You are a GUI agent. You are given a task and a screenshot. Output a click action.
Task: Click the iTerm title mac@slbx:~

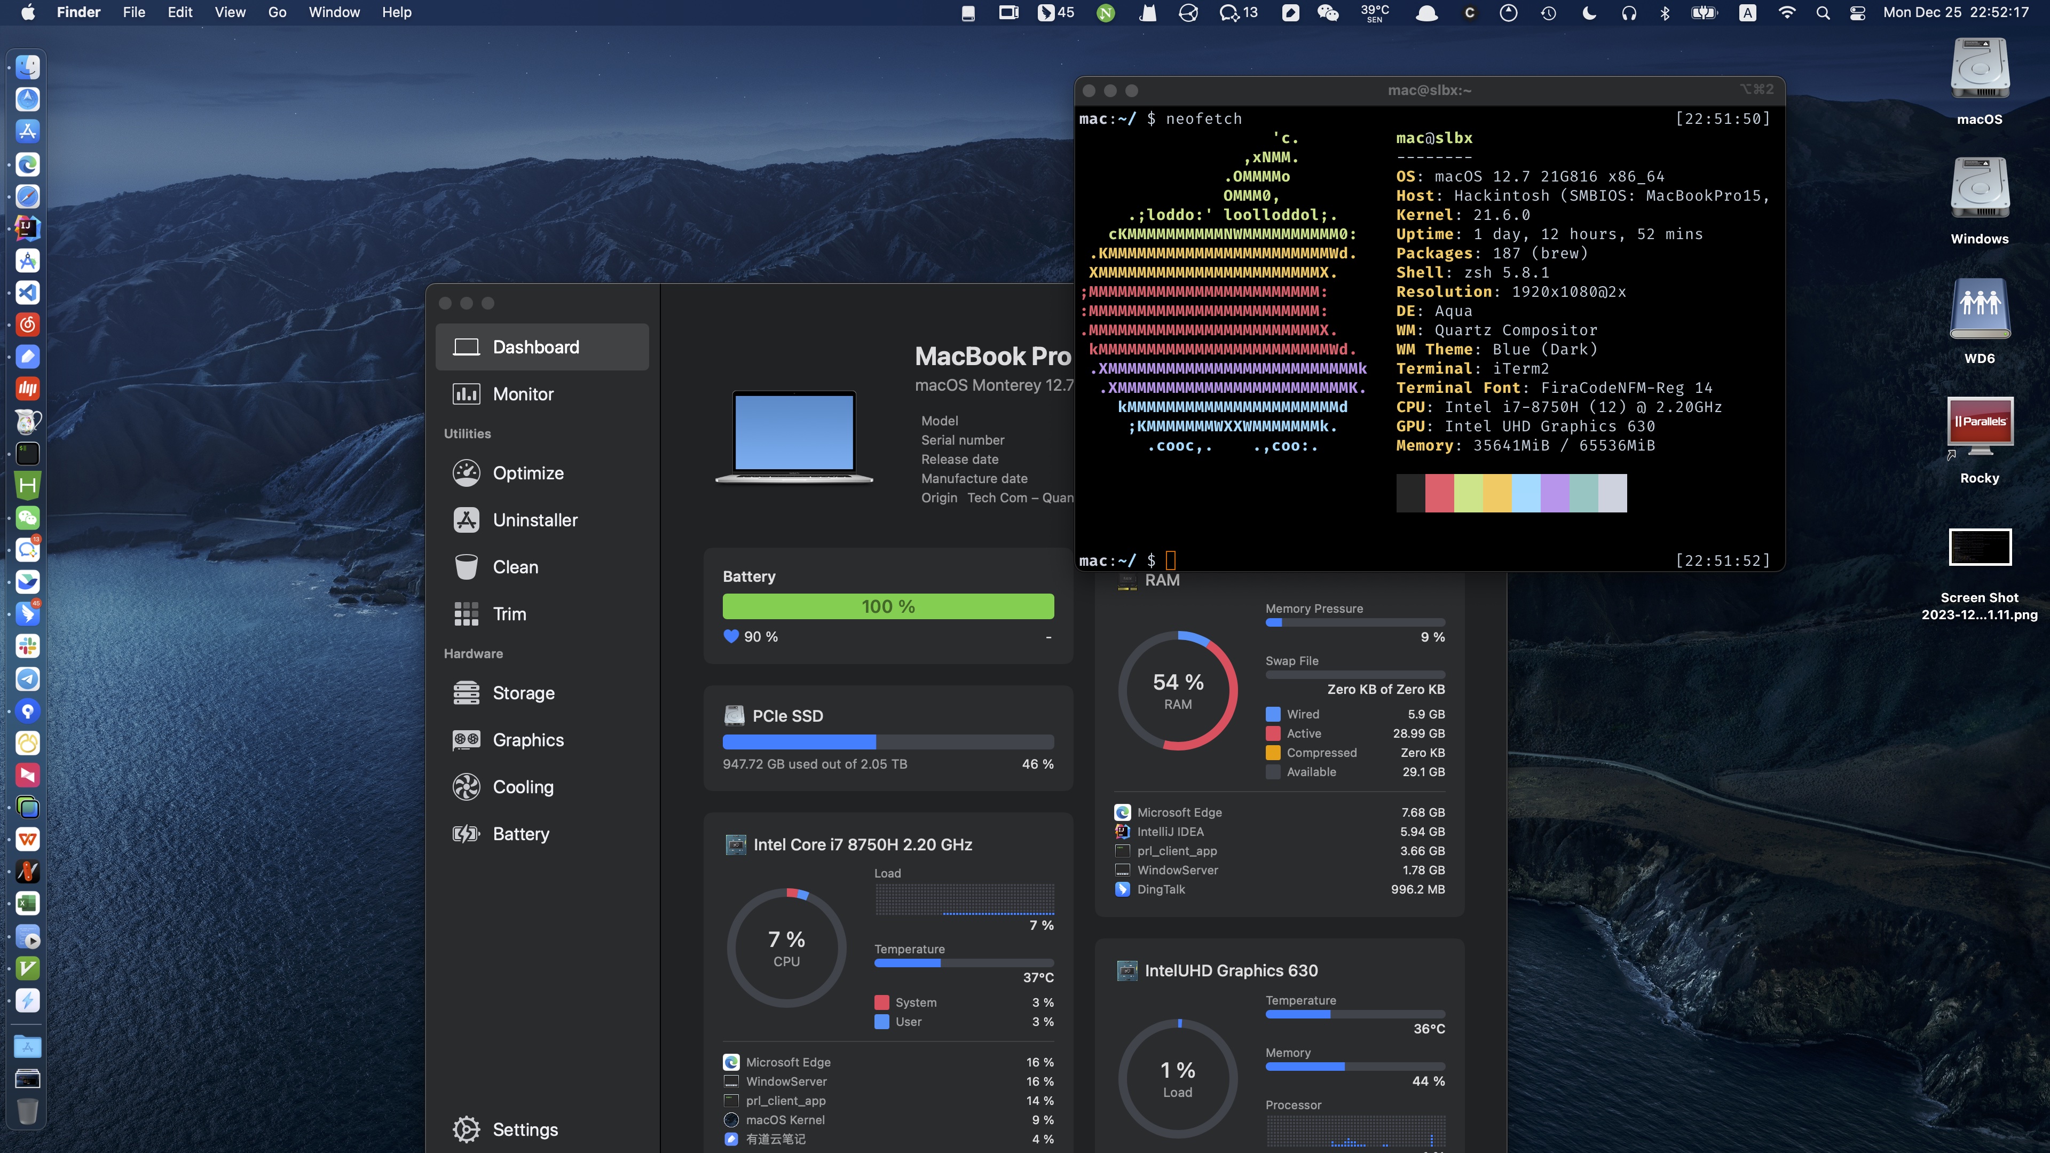click(1429, 90)
